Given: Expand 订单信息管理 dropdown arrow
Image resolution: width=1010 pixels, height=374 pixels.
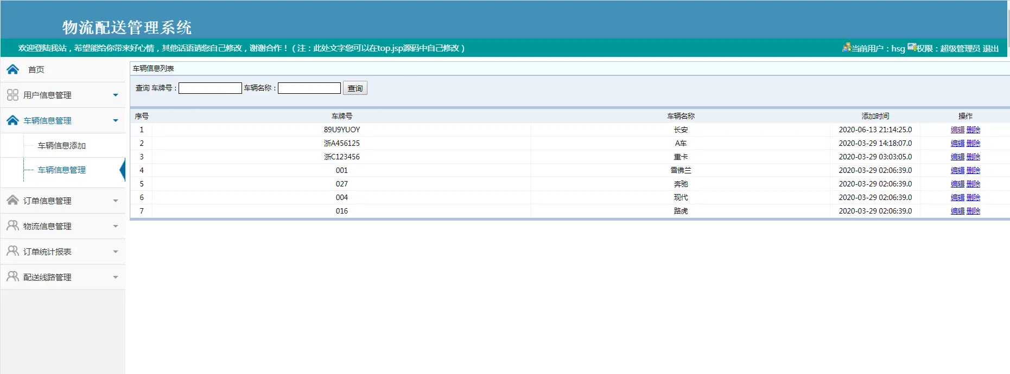Looking at the screenshot, I should [115, 201].
